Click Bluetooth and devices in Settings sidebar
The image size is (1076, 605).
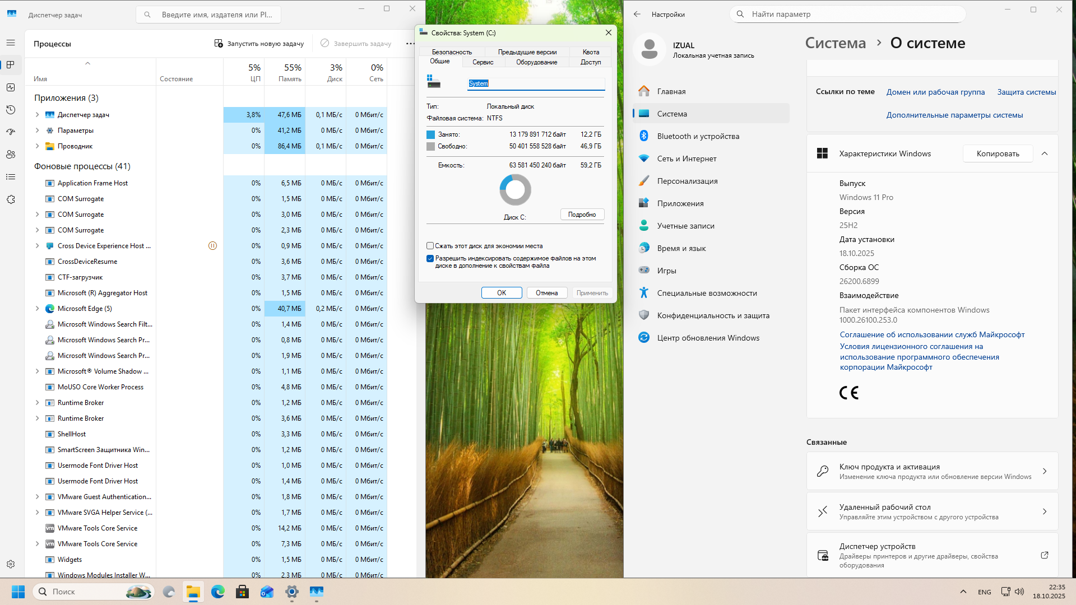tap(698, 136)
